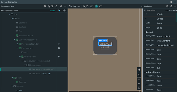The image size is (177, 92).
Task: Expand the PreviewBottomBar node
Action: (17, 44)
